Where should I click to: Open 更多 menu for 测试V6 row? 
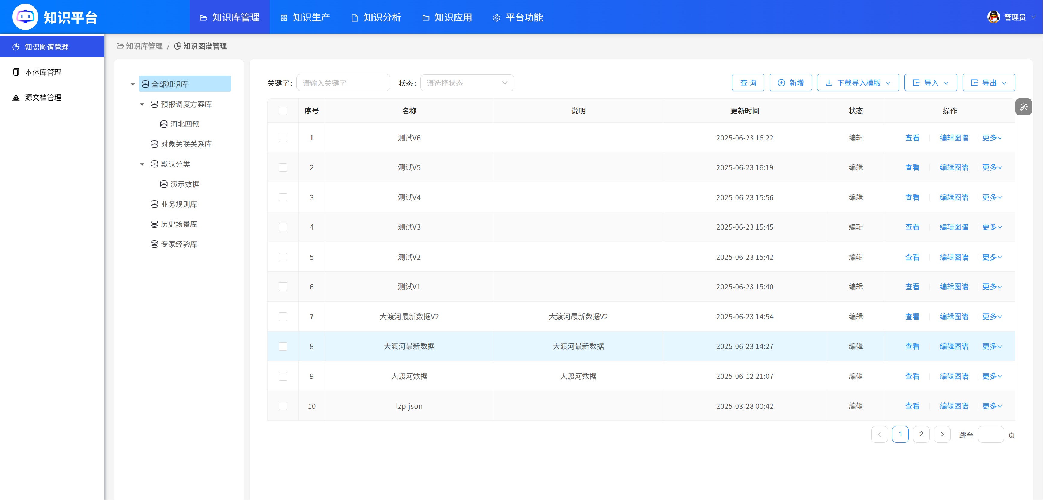click(992, 138)
